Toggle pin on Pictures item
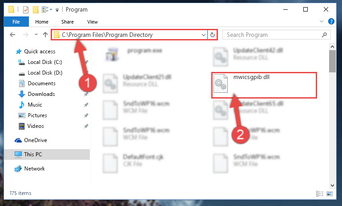The image size is (342, 206). (86, 115)
